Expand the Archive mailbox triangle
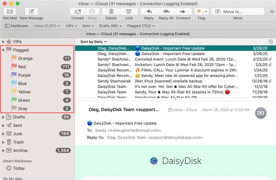Viewport: 276px width, 180px height. click(3, 150)
